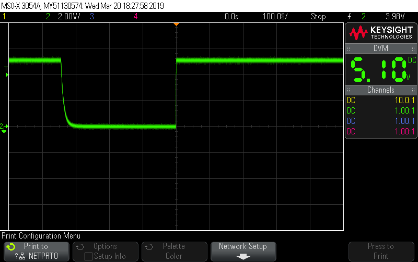Toggle the Setup Info checkbox

[x=88, y=256]
